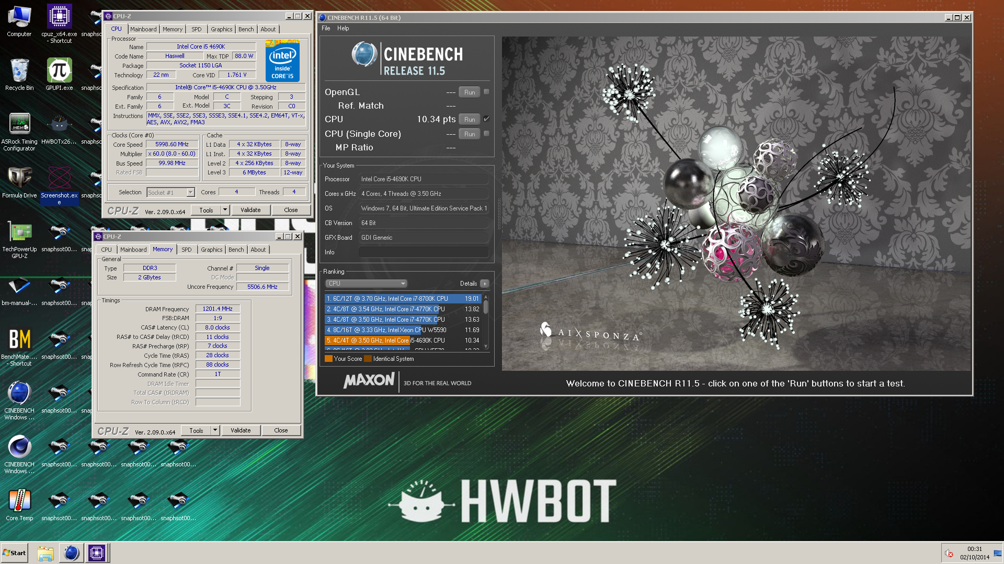Expand Tools dropdown arrow in CPU-Z CPU window
The width and height of the screenshot is (1004, 564).
[225, 210]
